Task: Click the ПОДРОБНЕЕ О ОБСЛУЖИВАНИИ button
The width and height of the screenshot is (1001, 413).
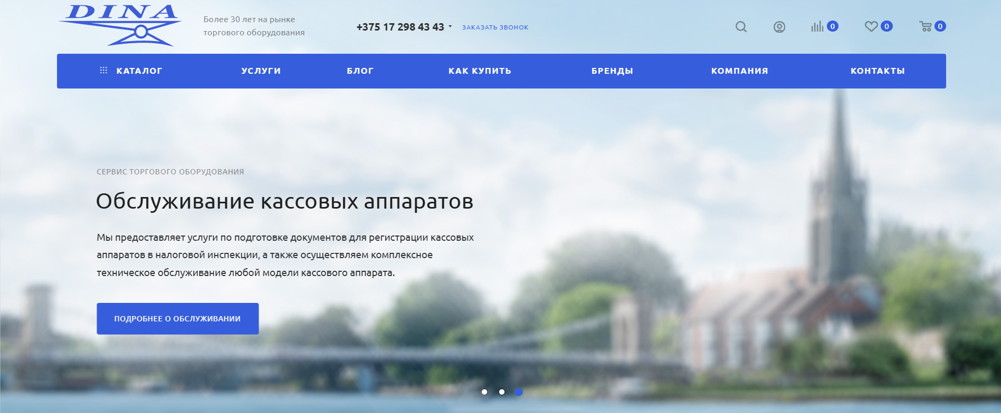Action: pyautogui.click(x=178, y=319)
